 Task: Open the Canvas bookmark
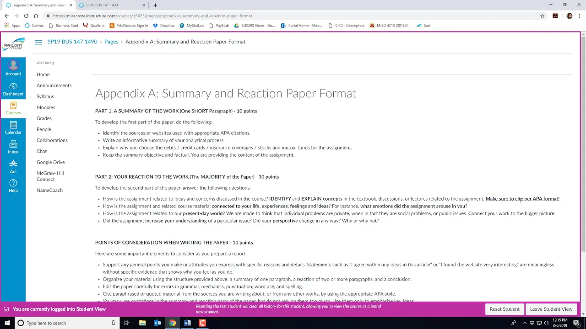pos(34,26)
